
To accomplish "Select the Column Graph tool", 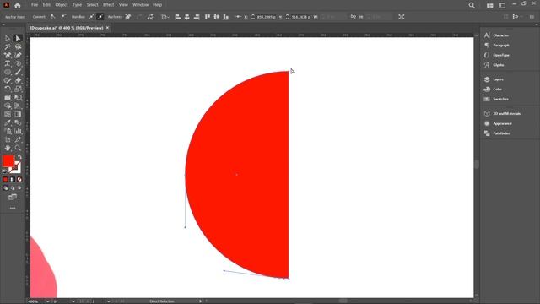I will (x=18, y=132).
